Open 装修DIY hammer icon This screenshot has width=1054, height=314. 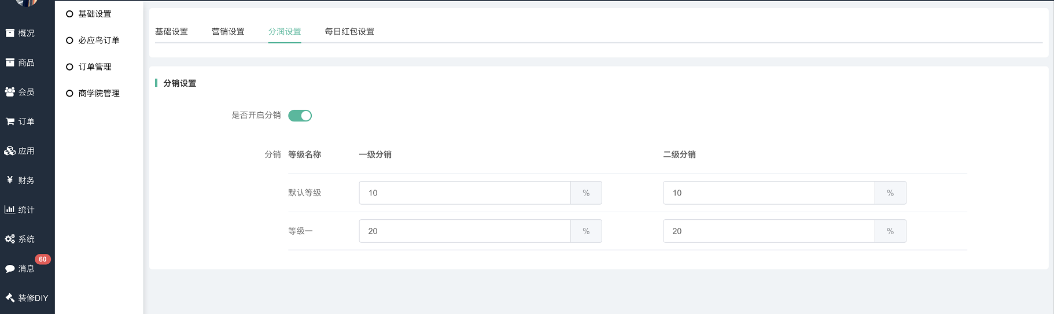click(10, 298)
